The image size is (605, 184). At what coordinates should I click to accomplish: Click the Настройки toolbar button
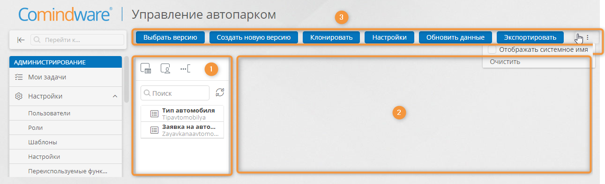click(x=389, y=37)
